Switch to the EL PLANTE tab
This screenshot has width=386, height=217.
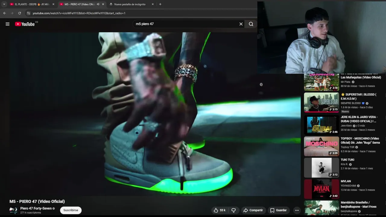(32, 4)
